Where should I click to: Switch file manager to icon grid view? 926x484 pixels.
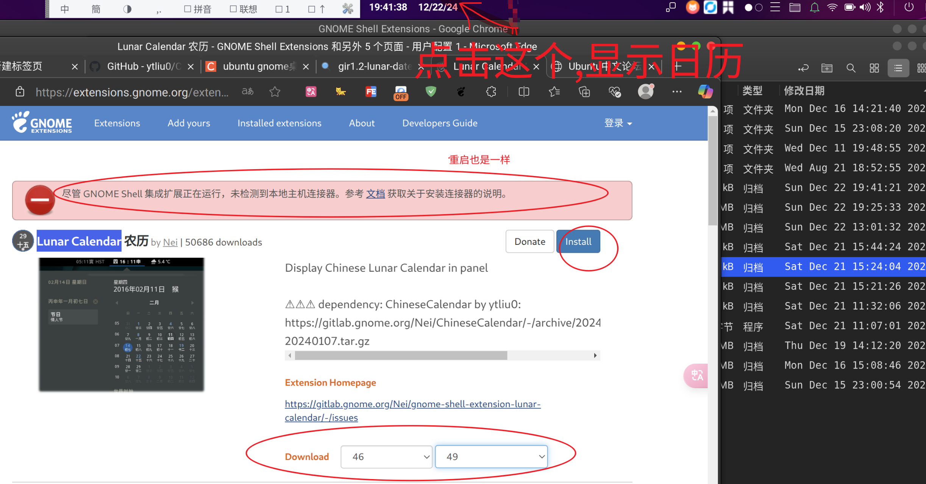click(x=874, y=68)
